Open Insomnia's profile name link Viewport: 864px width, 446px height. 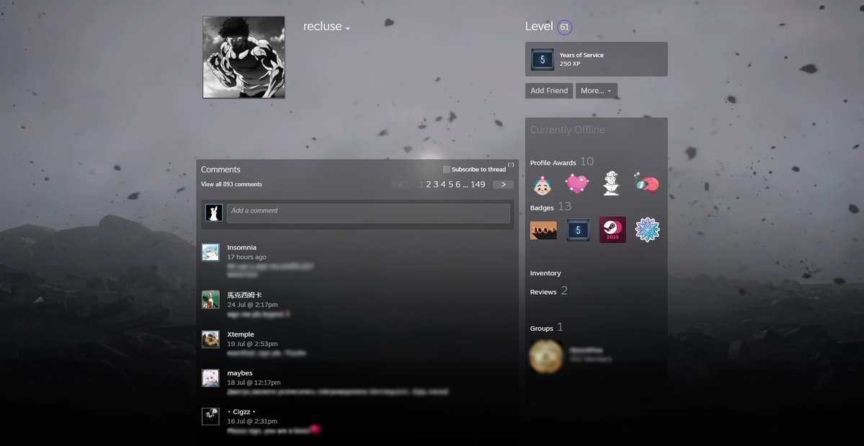(x=242, y=248)
